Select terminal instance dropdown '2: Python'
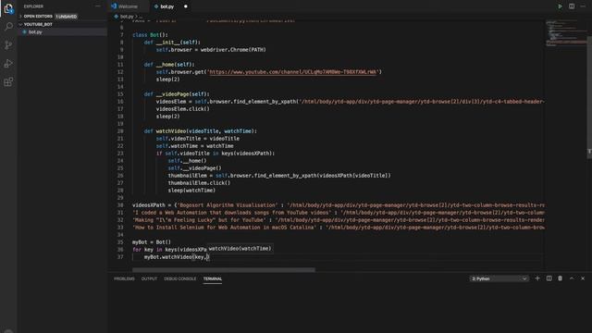This screenshot has width=592, height=333. [499, 278]
